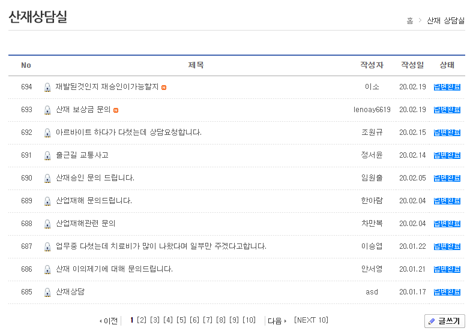Image resolution: width=473 pixels, height=334 pixels.
Task: Click 다음 to go to next page
Action: click(277, 321)
